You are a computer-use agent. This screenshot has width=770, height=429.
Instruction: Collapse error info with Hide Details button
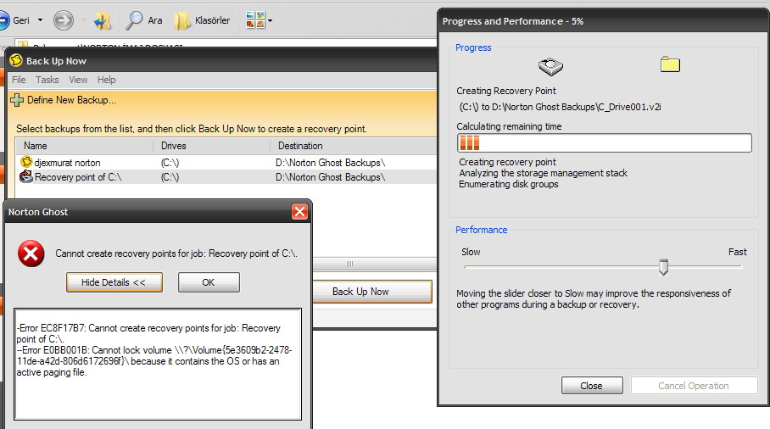tap(114, 282)
